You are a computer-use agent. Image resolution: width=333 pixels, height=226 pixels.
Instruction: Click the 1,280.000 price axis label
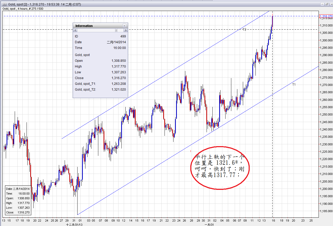point(326,70)
